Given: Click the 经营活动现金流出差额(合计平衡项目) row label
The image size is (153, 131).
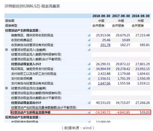Looking at the screenshot, I should [x=36, y=98].
